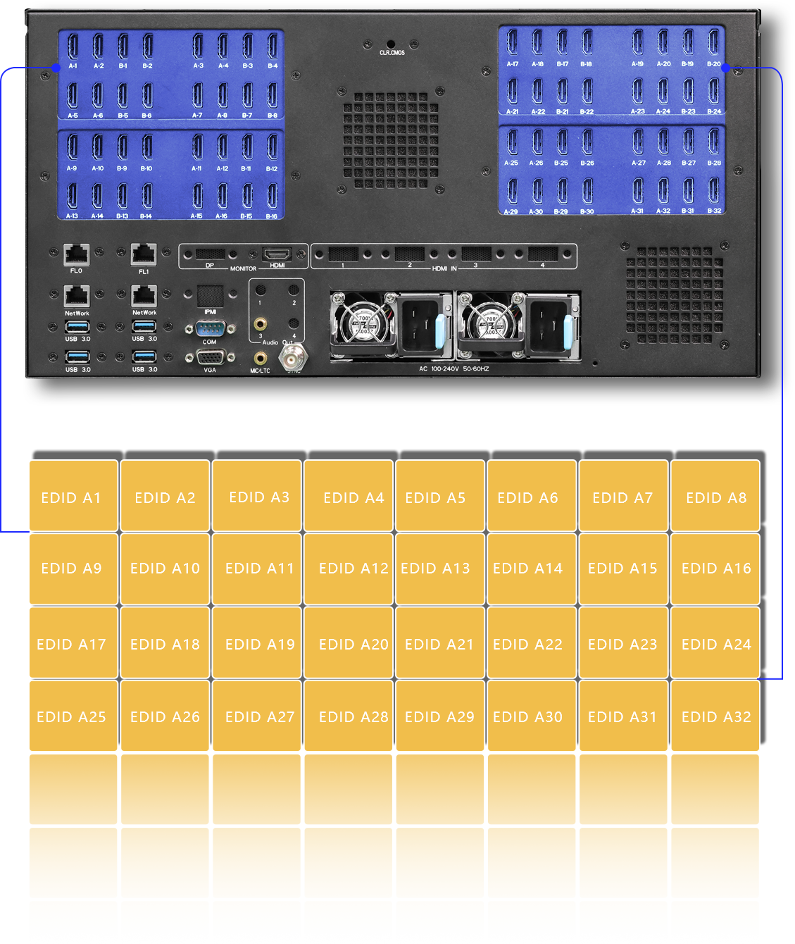The height and width of the screenshot is (944, 795).
Task: Click the HDMI port labeled B-20
Action: 713,44
